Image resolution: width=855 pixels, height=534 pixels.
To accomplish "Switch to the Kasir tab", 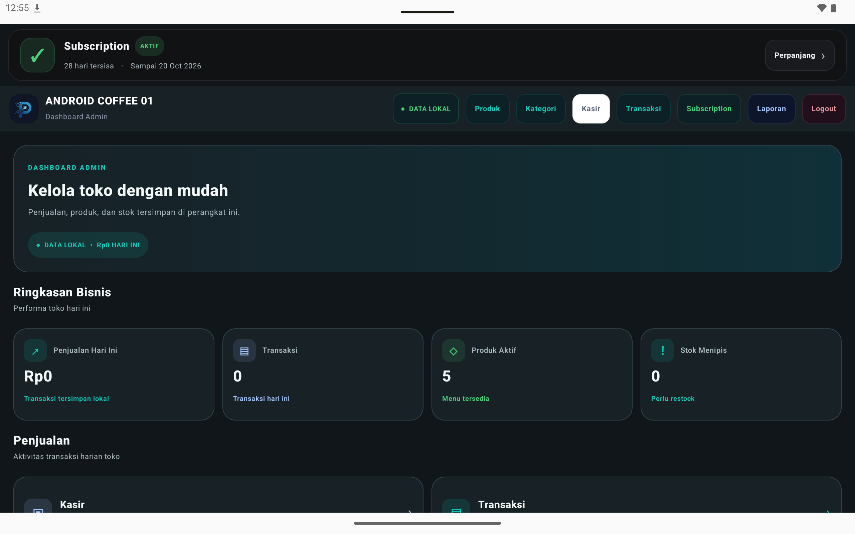I will pyautogui.click(x=591, y=109).
